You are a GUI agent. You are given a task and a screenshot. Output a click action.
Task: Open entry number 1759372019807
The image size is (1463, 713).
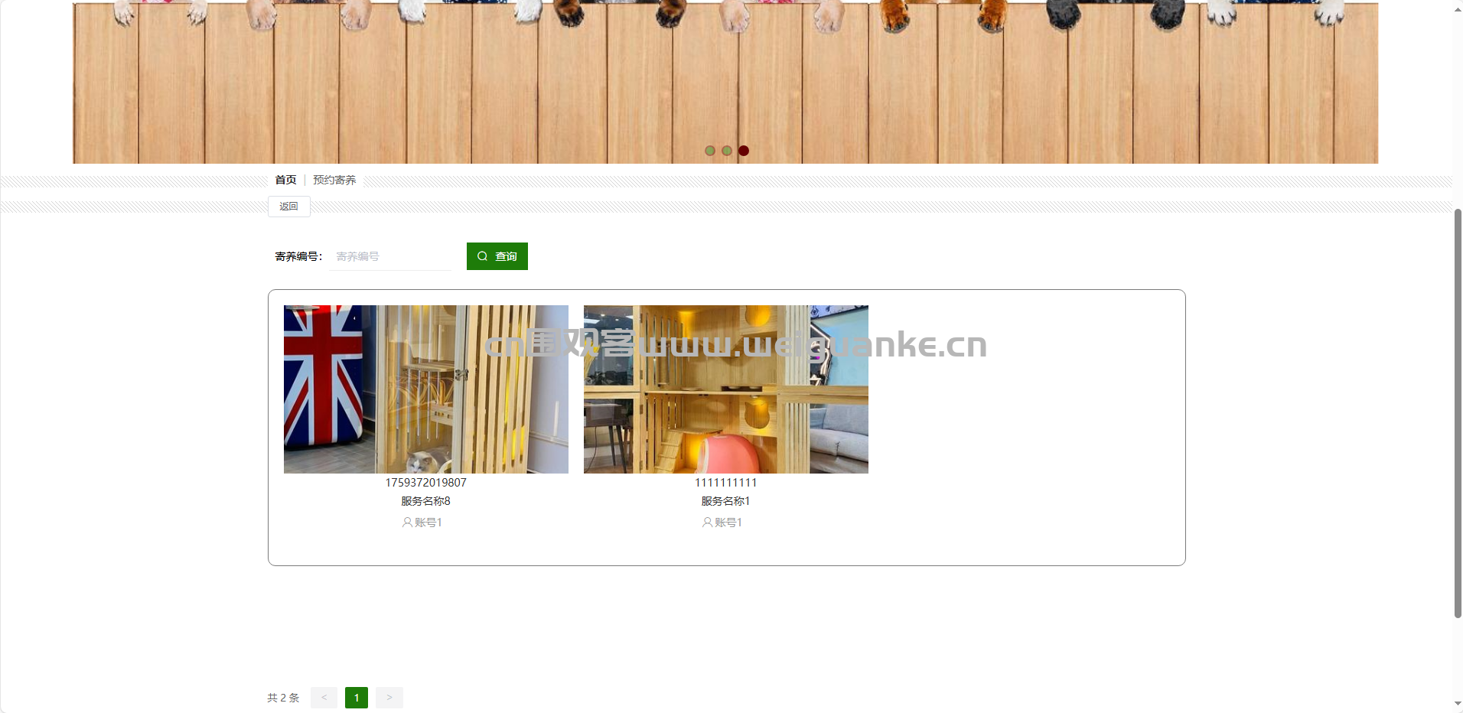coord(426,483)
